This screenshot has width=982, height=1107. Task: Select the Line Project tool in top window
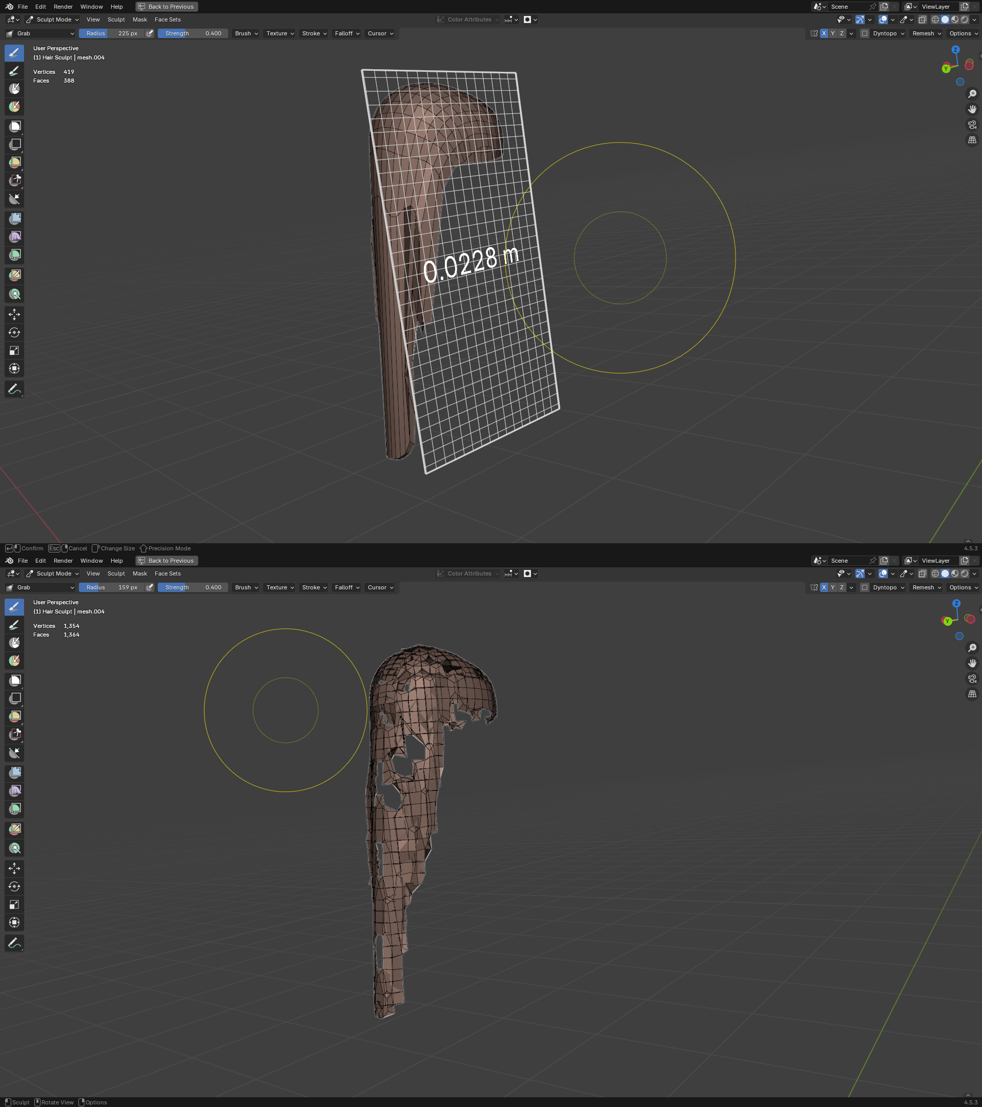[15, 199]
